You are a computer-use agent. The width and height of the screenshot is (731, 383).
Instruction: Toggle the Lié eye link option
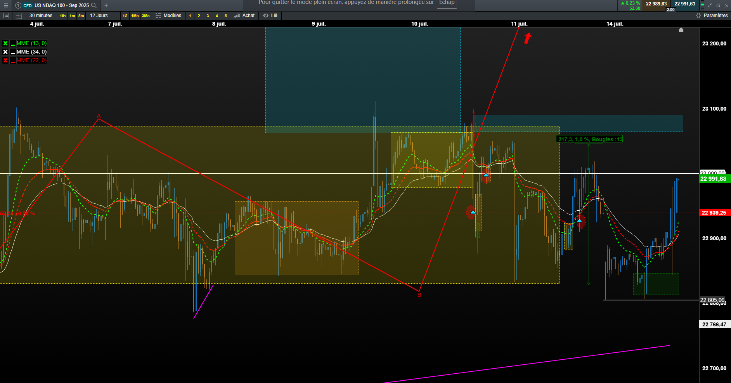(270, 16)
